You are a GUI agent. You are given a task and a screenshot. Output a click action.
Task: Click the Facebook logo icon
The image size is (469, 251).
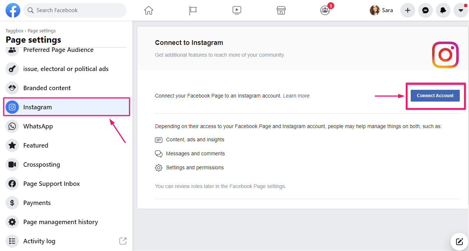click(x=13, y=10)
